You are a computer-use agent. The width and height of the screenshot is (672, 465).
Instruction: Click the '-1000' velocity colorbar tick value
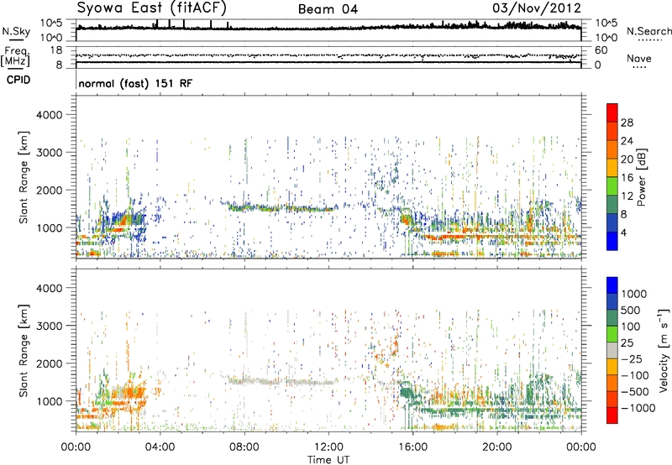(638, 408)
